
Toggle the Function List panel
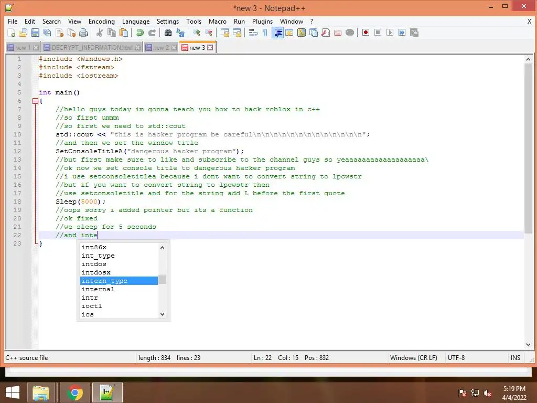coord(326,33)
